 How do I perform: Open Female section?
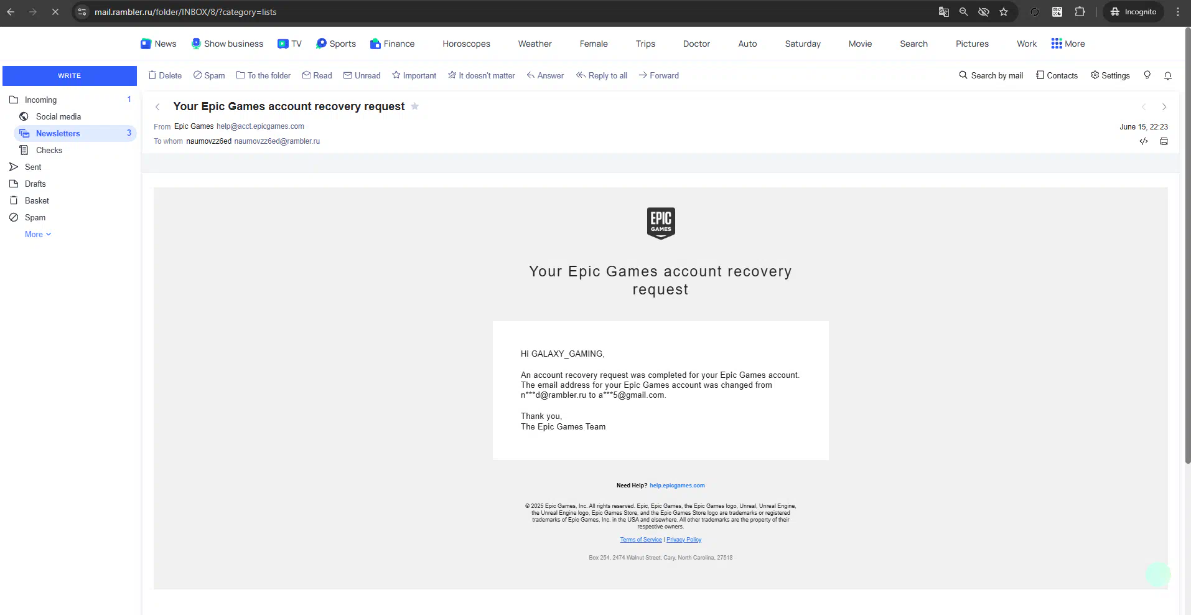594,44
